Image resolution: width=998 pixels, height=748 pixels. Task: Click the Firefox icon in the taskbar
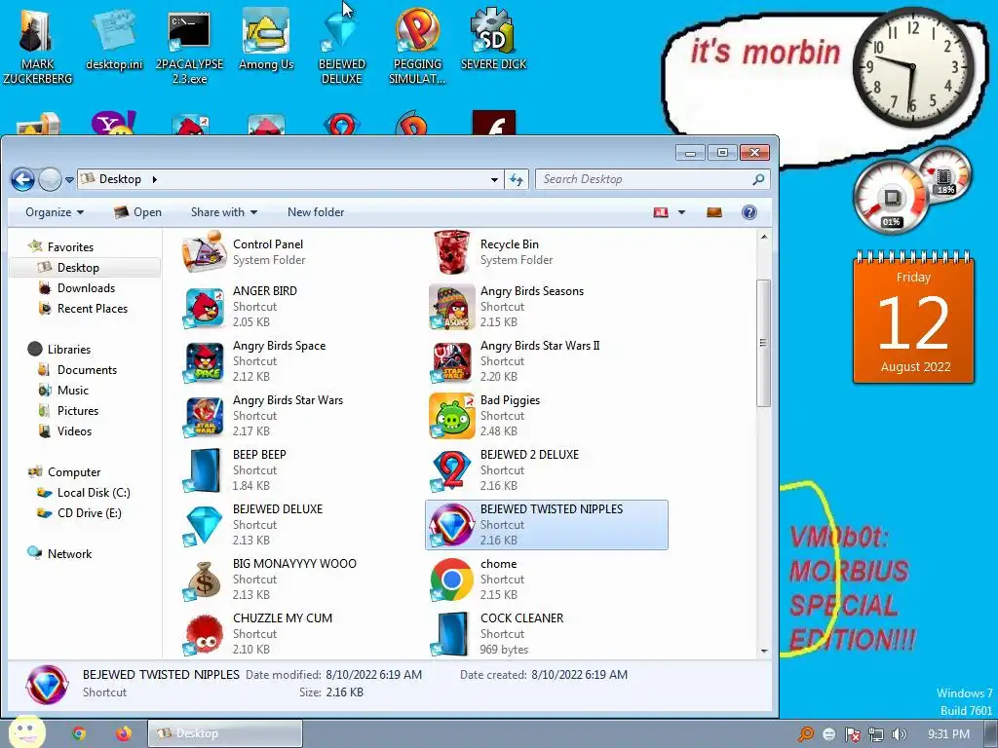(124, 733)
